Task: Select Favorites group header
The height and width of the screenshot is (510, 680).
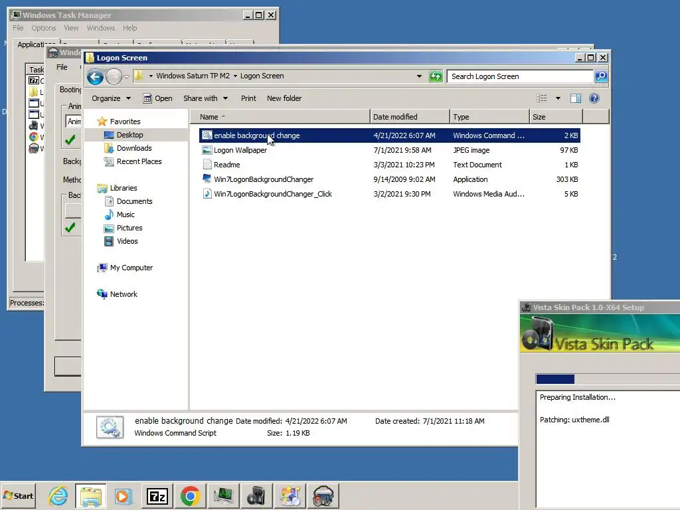Action: (125, 122)
